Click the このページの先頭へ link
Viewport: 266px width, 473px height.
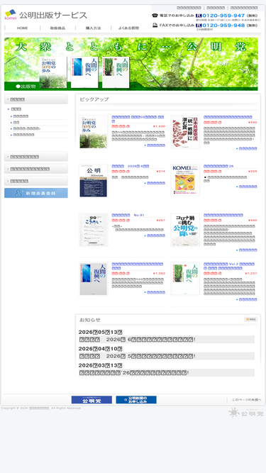[246, 400]
